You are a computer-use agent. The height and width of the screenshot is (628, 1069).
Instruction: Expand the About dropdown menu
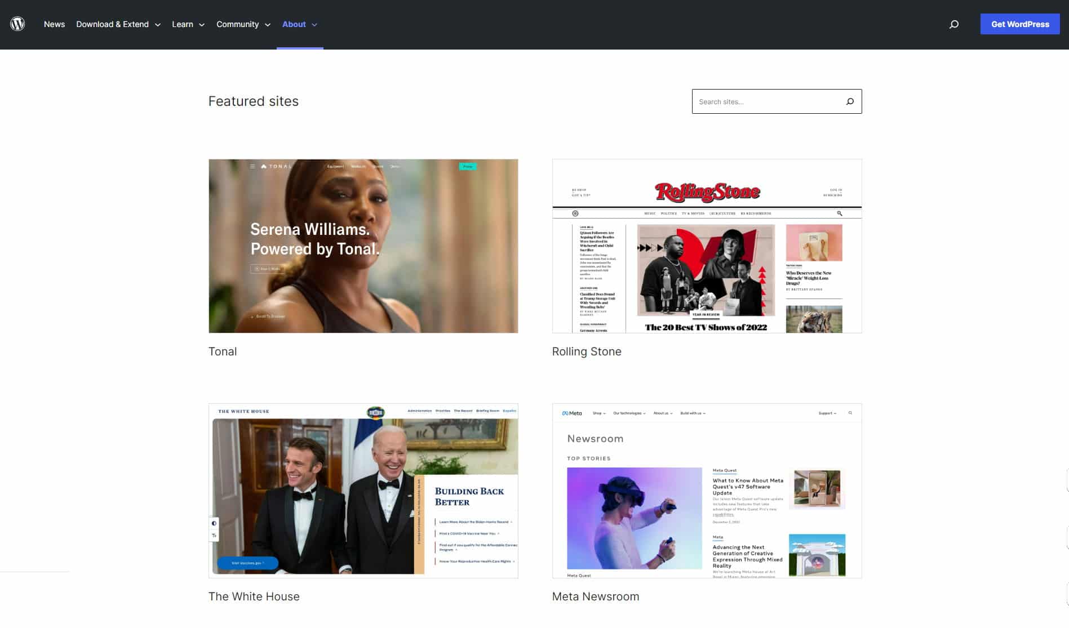300,24
